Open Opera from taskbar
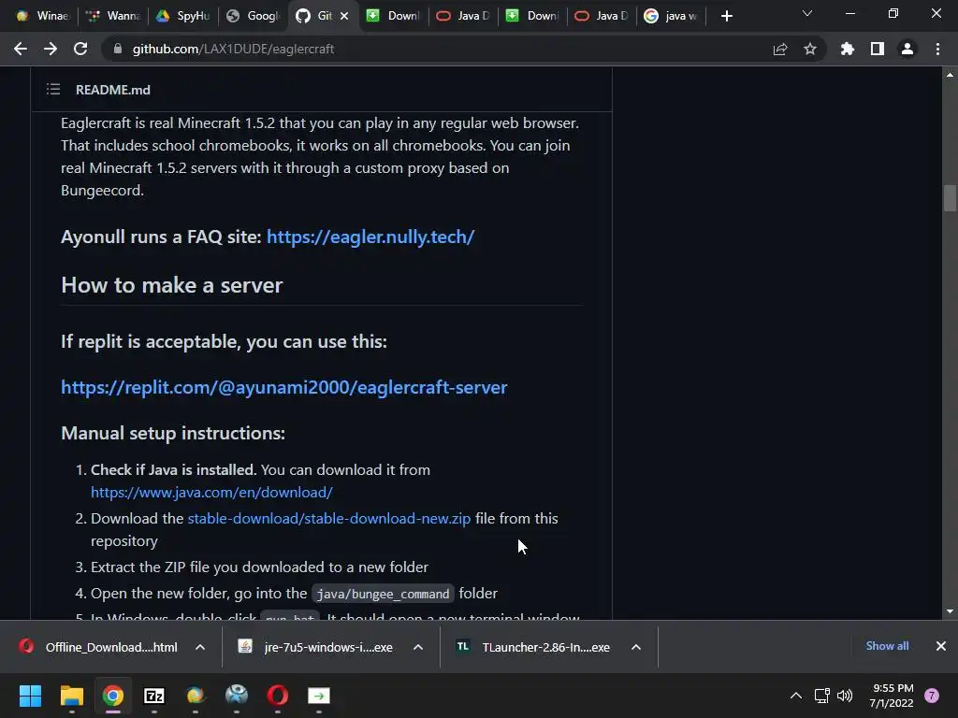Screen dimensions: 958x718 (277, 696)
